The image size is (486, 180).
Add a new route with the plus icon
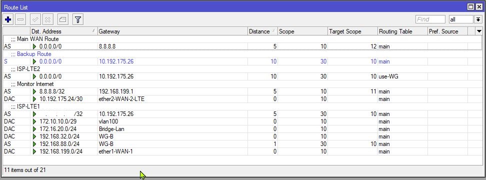coord(8,19)
